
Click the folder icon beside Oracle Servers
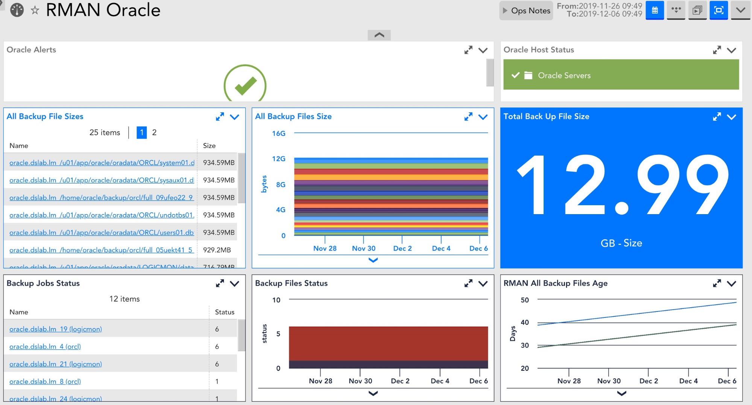tap(529, 76)
